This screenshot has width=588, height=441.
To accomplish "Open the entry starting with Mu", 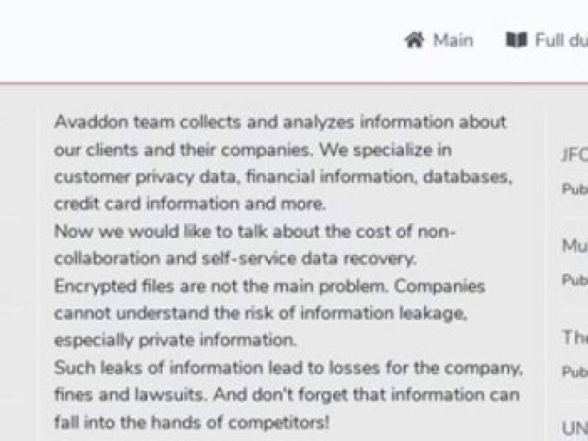I will 574,245.
